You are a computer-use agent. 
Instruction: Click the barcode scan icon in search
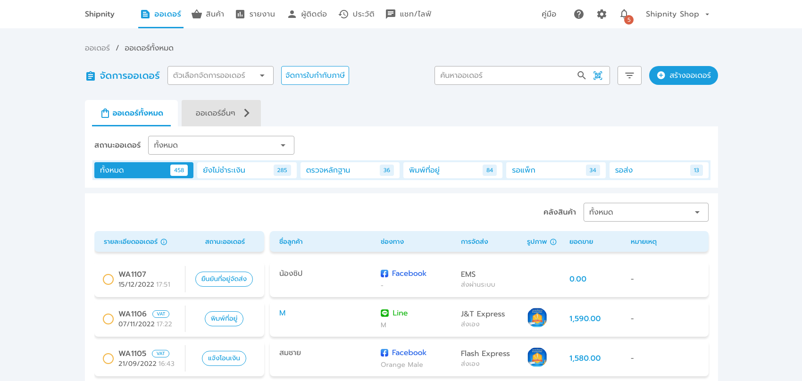coord(598,75)
